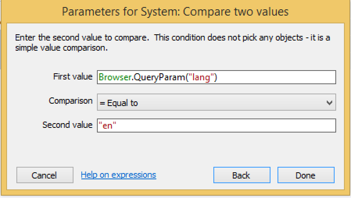Open the Comparison dropdown arrow
351x198 pixels.
329,103
